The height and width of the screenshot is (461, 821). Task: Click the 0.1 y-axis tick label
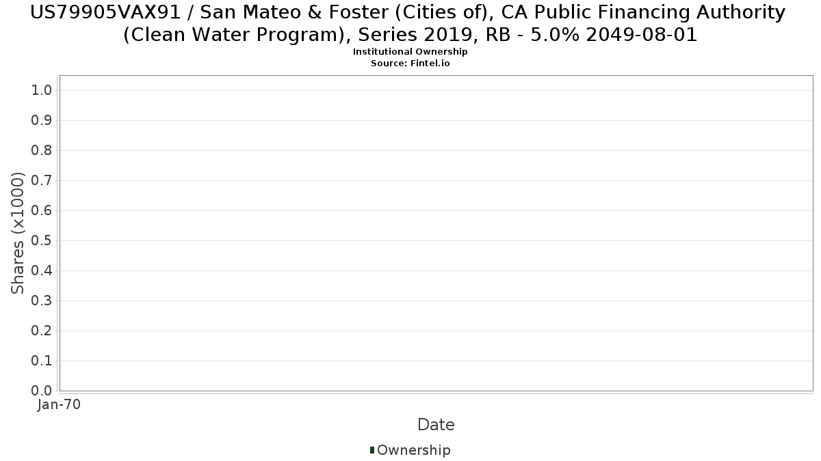point(42,361)
